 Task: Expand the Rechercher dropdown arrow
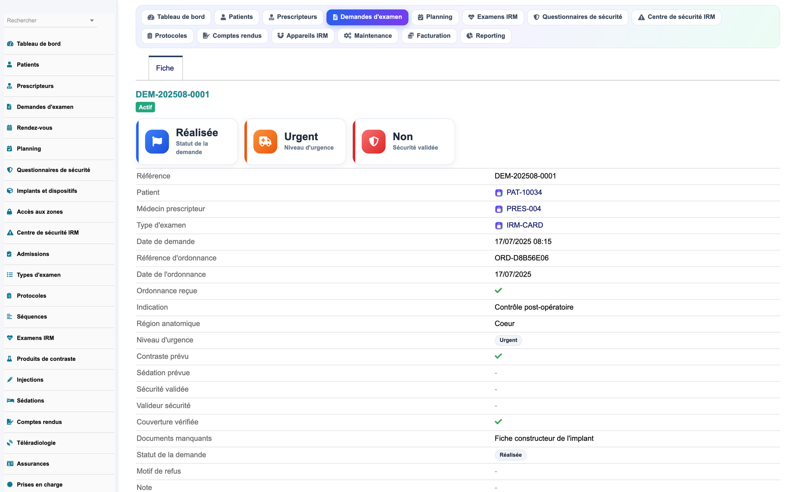coord(92,20)
